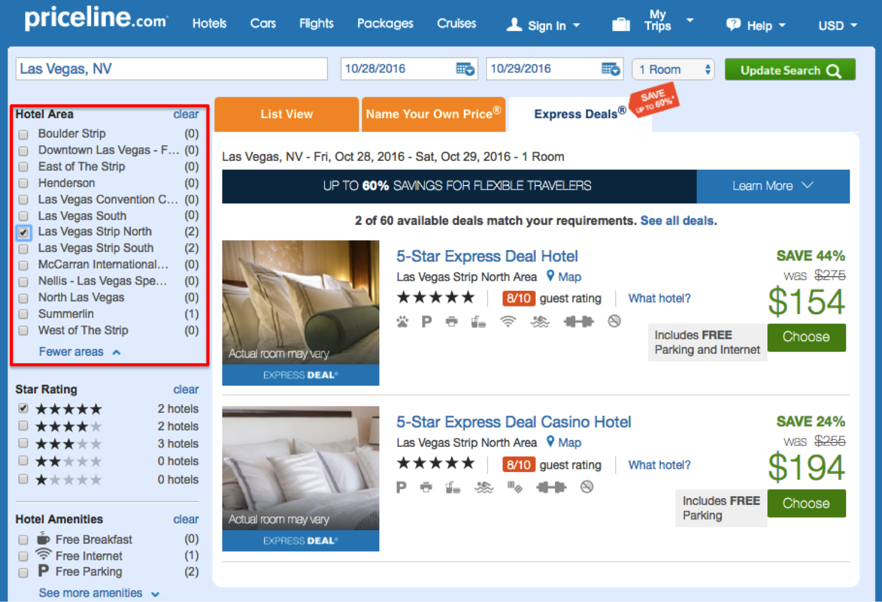Open the check-out date calendar icon

(x=611, y=69)
